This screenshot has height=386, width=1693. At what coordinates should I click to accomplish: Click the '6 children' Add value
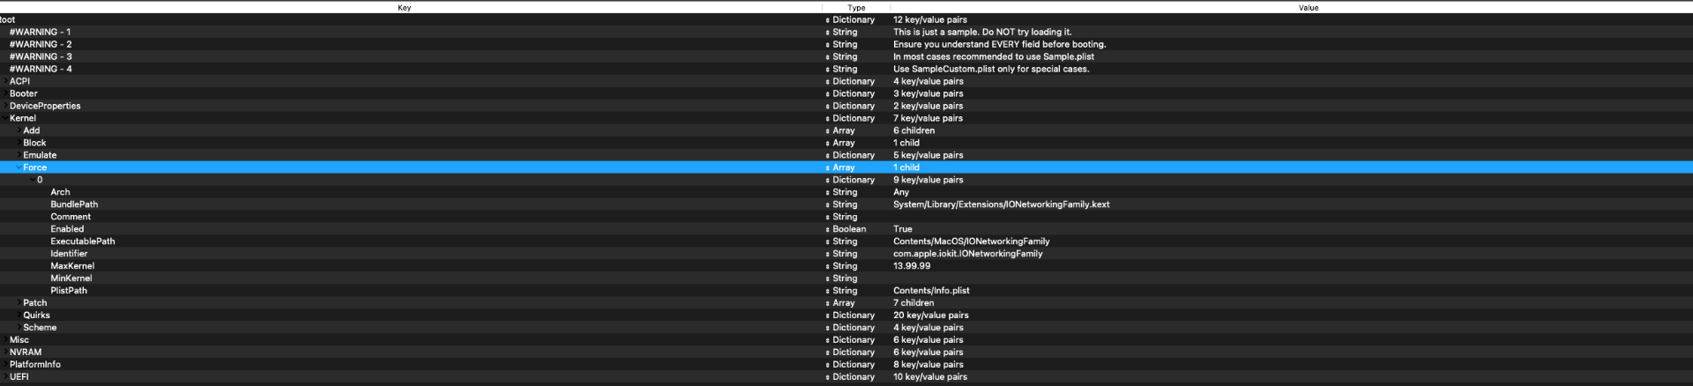(x=914, y=130)
